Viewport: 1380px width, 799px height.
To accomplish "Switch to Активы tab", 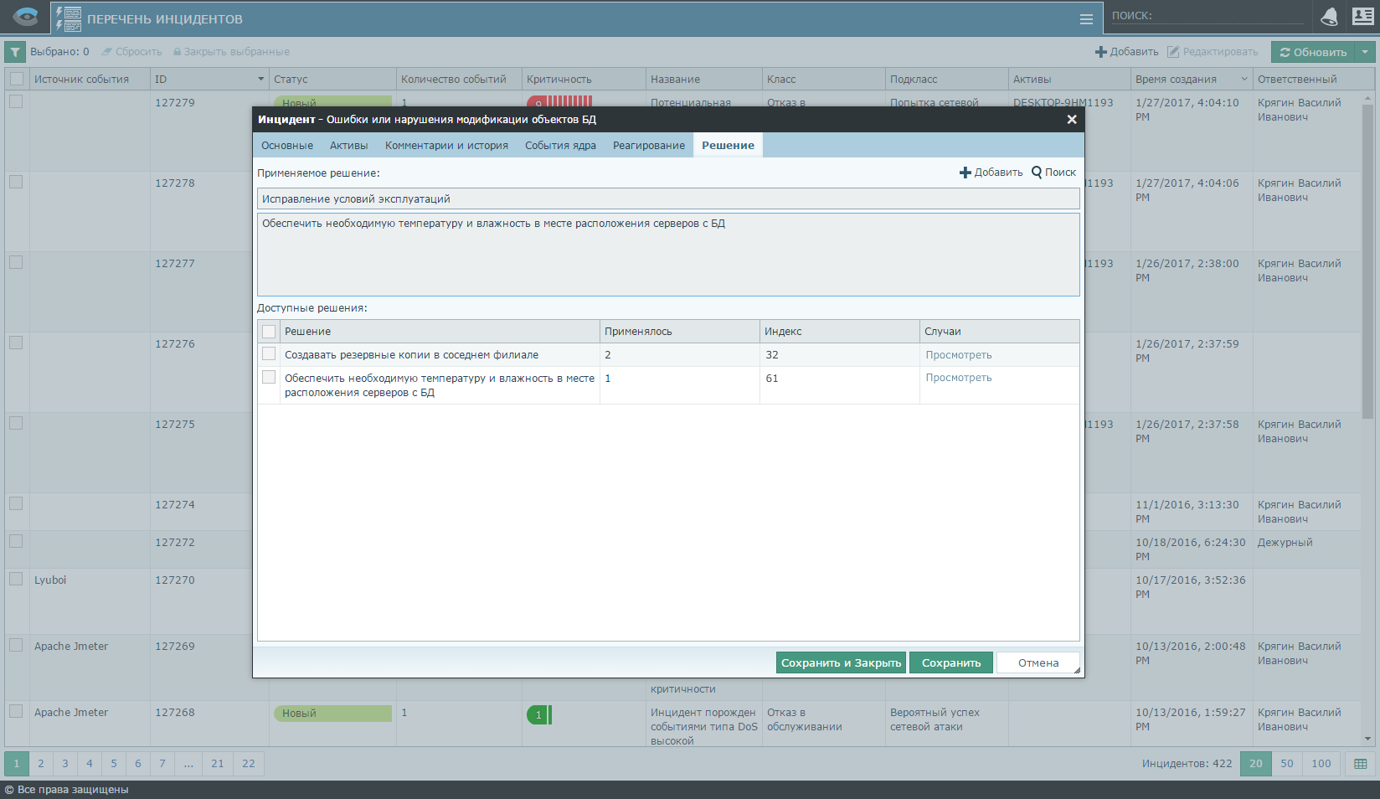I will click(x=349, y=146).
